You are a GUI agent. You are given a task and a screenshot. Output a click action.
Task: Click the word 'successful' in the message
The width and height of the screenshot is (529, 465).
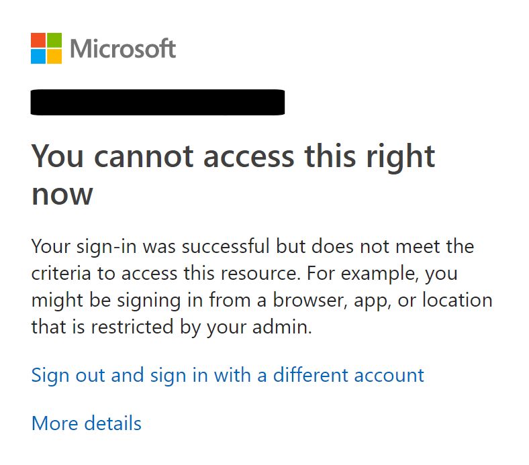[x=226, y=246]
